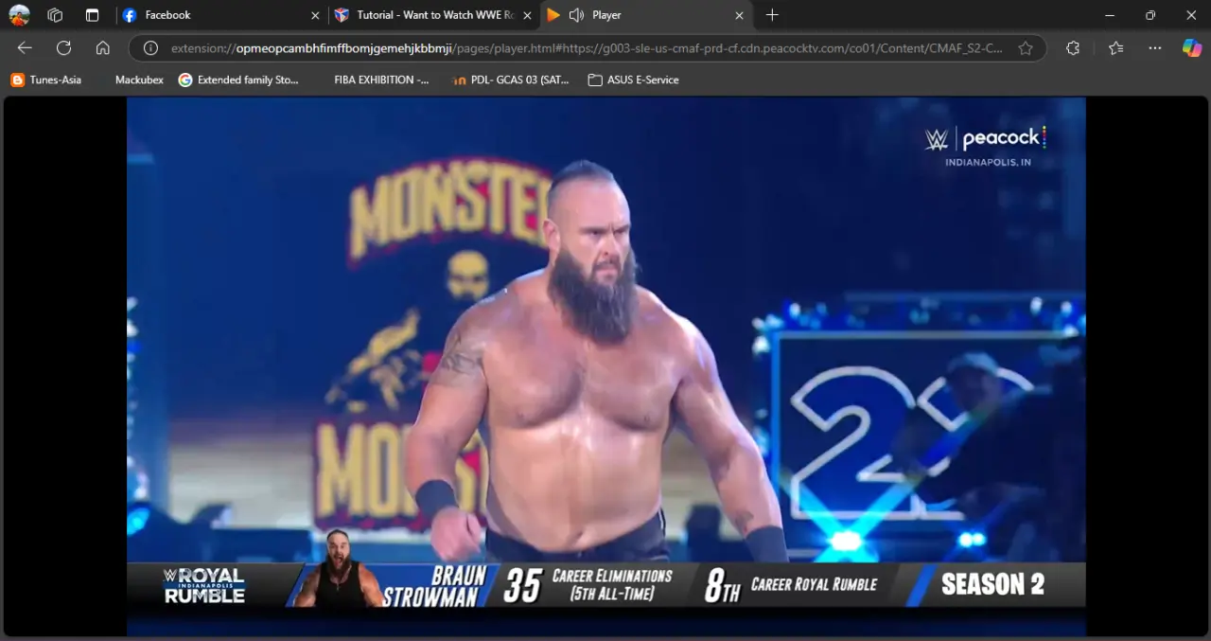
Task: Go to the browser home page
Action: pos(103,48)
